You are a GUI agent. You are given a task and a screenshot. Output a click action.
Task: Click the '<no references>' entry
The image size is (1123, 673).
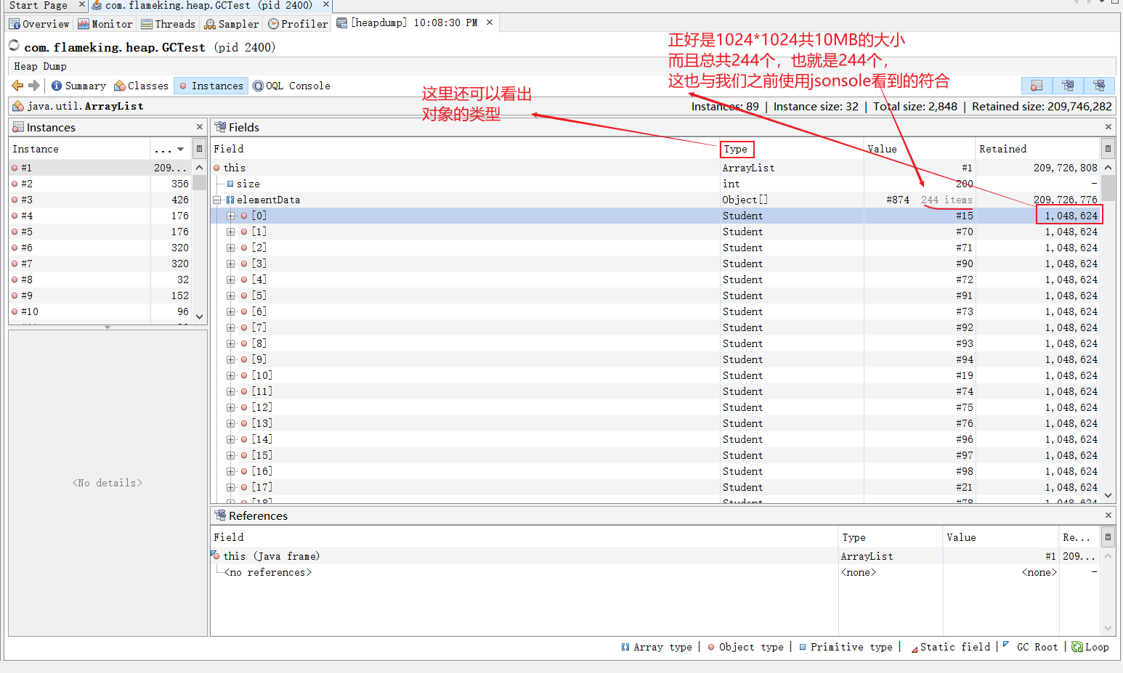[268, 572]
